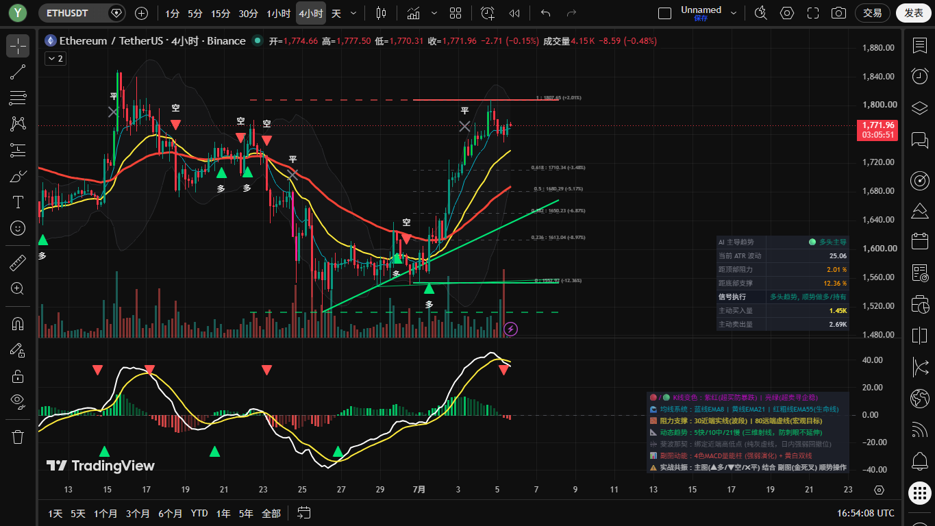Viewport: 935px width, 526px height.
Task: Open the apps grid white button
Action: [x=919, y=492]
